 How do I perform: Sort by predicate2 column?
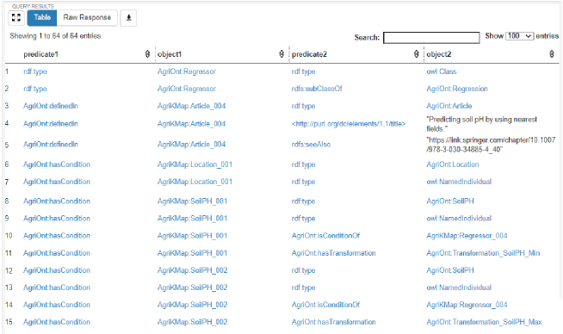(416, 54)
